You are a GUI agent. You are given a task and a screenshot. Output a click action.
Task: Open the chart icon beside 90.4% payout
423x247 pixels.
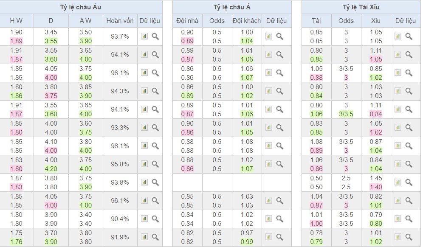(x=144, y=219)
